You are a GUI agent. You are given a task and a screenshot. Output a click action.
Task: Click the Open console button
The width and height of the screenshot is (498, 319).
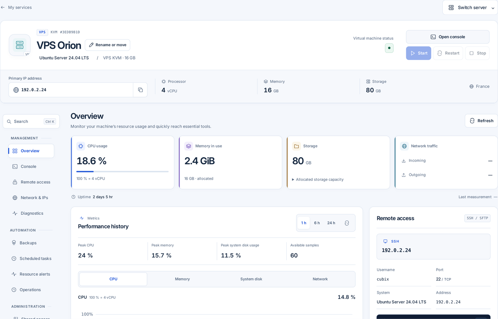tap(448, 37)
